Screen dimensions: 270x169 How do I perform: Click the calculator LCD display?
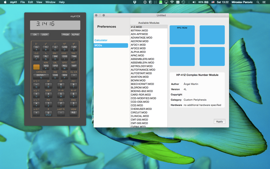tap(55, 25)
